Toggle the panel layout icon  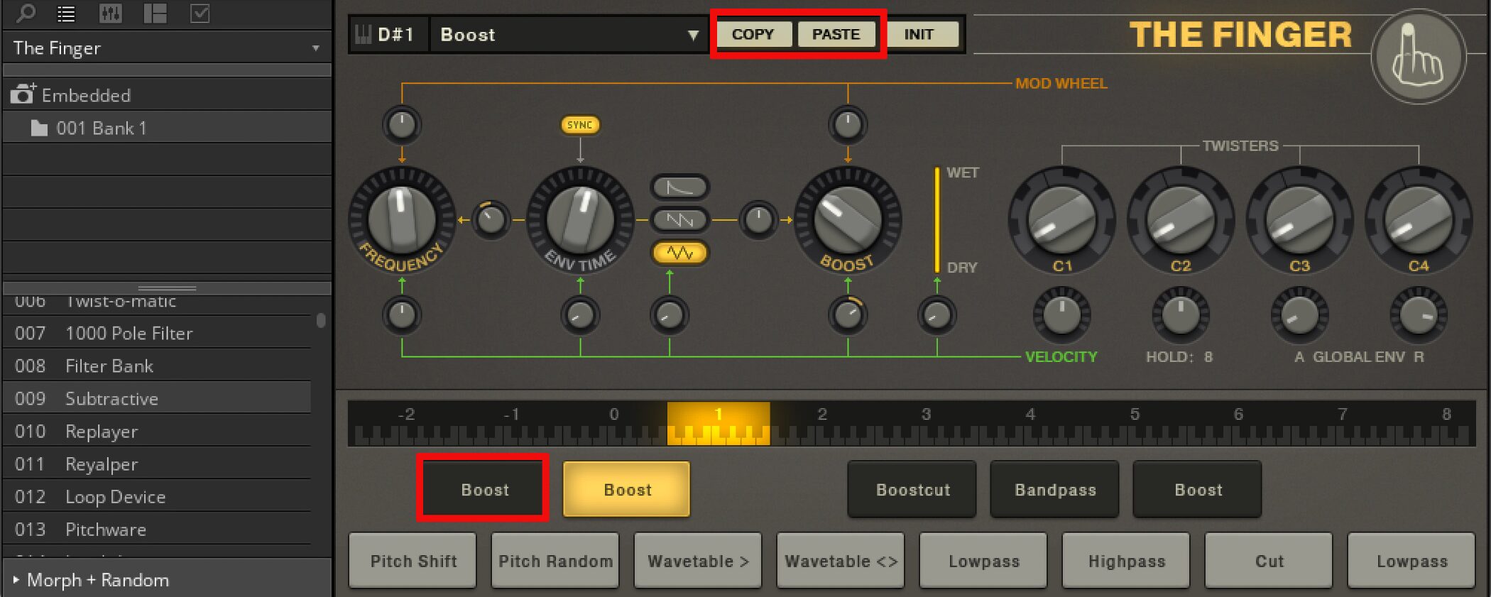pyautogui.click(x=155, y=13)
